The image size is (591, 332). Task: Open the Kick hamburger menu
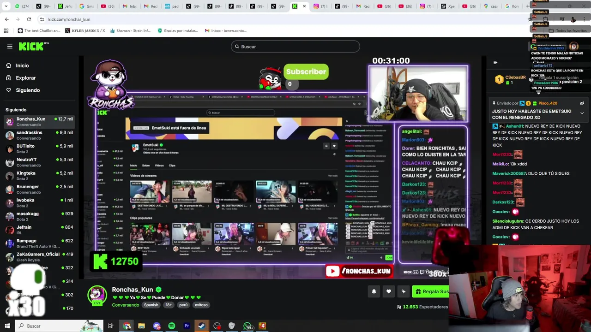pyautogui.click(x=10, y=47)
